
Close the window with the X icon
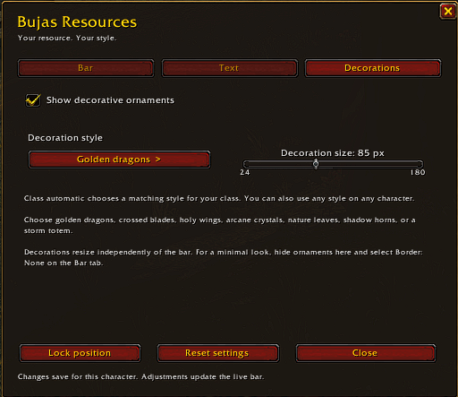(x=447, y=12)
